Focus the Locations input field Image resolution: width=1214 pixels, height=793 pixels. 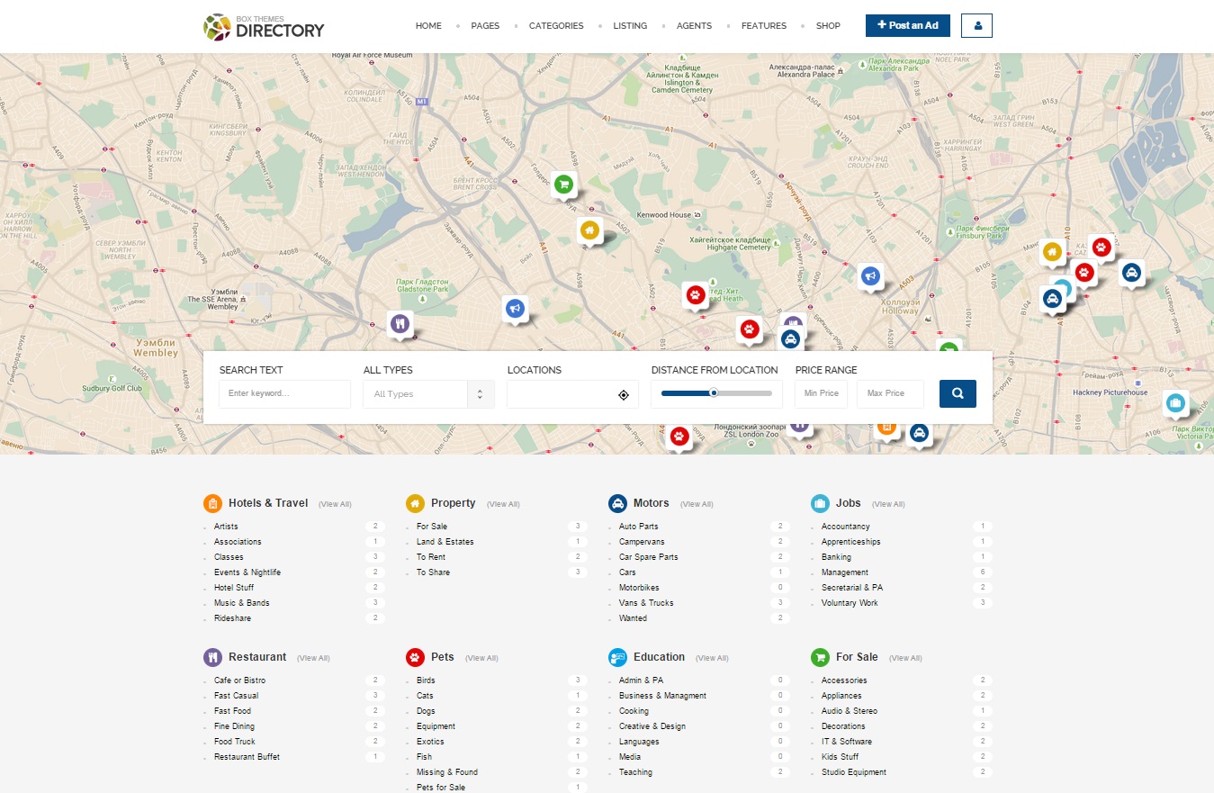pyautogui.click(x=572, y=394)
